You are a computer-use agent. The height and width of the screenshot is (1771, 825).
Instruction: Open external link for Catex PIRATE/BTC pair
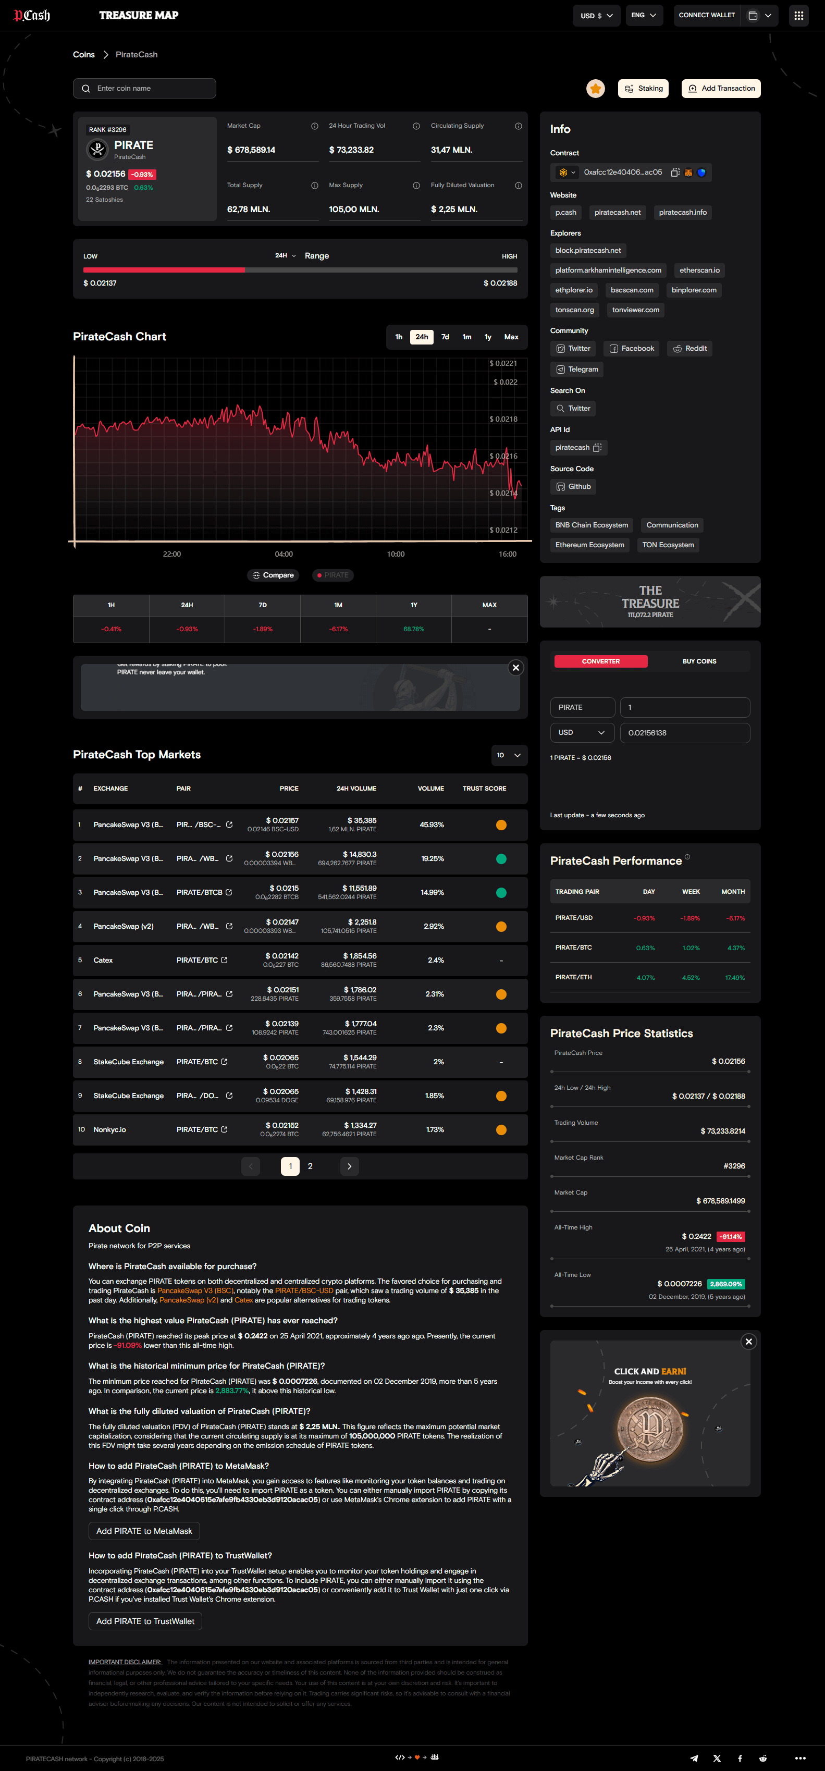pyautogui.click(x=224, y=960)
